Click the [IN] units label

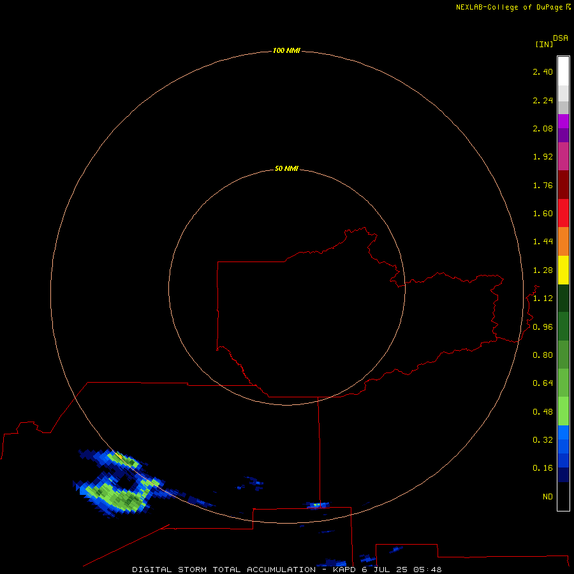coord(544,44)
